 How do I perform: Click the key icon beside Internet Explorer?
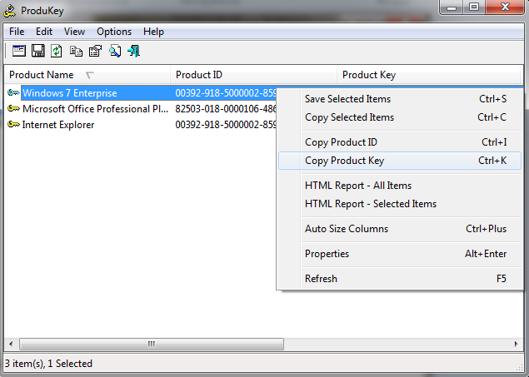pos(13,124)
